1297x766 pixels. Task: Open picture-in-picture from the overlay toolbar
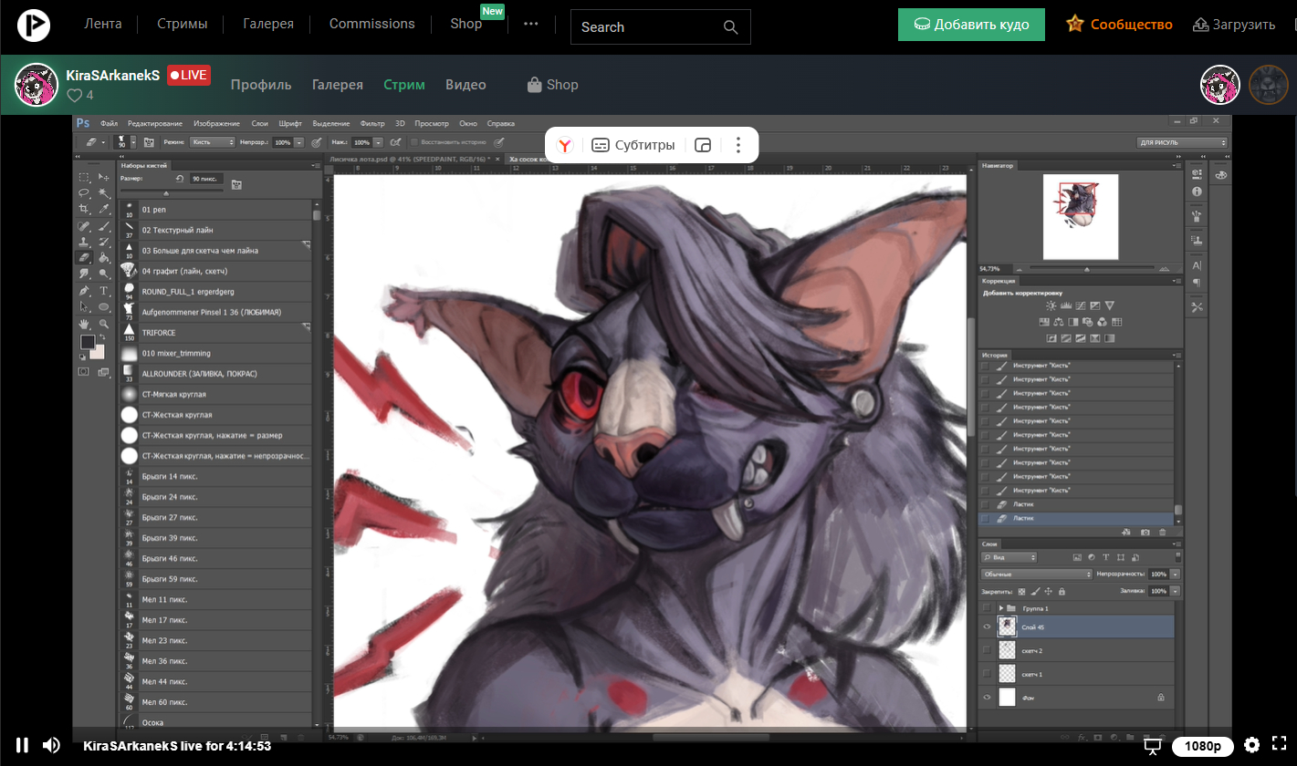tap(703, 145)
